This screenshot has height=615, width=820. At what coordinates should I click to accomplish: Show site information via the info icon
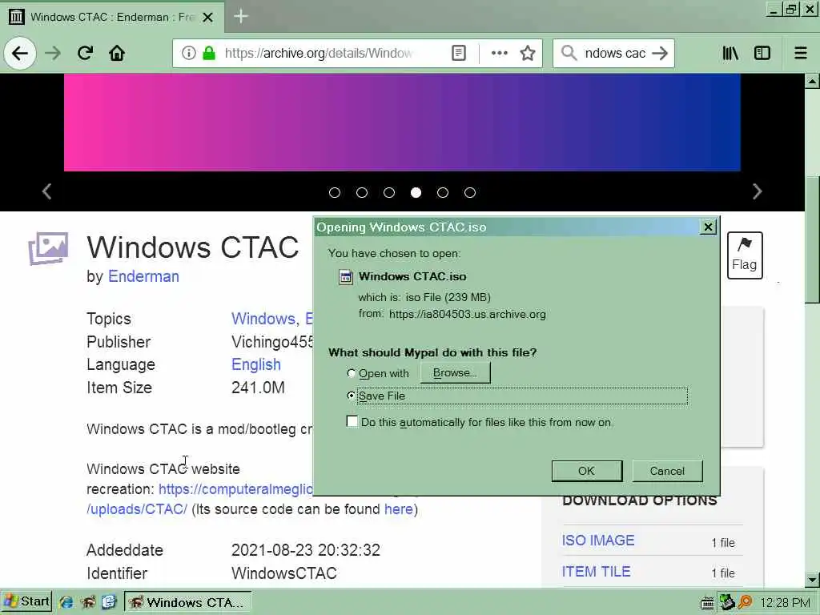[188, 53]
